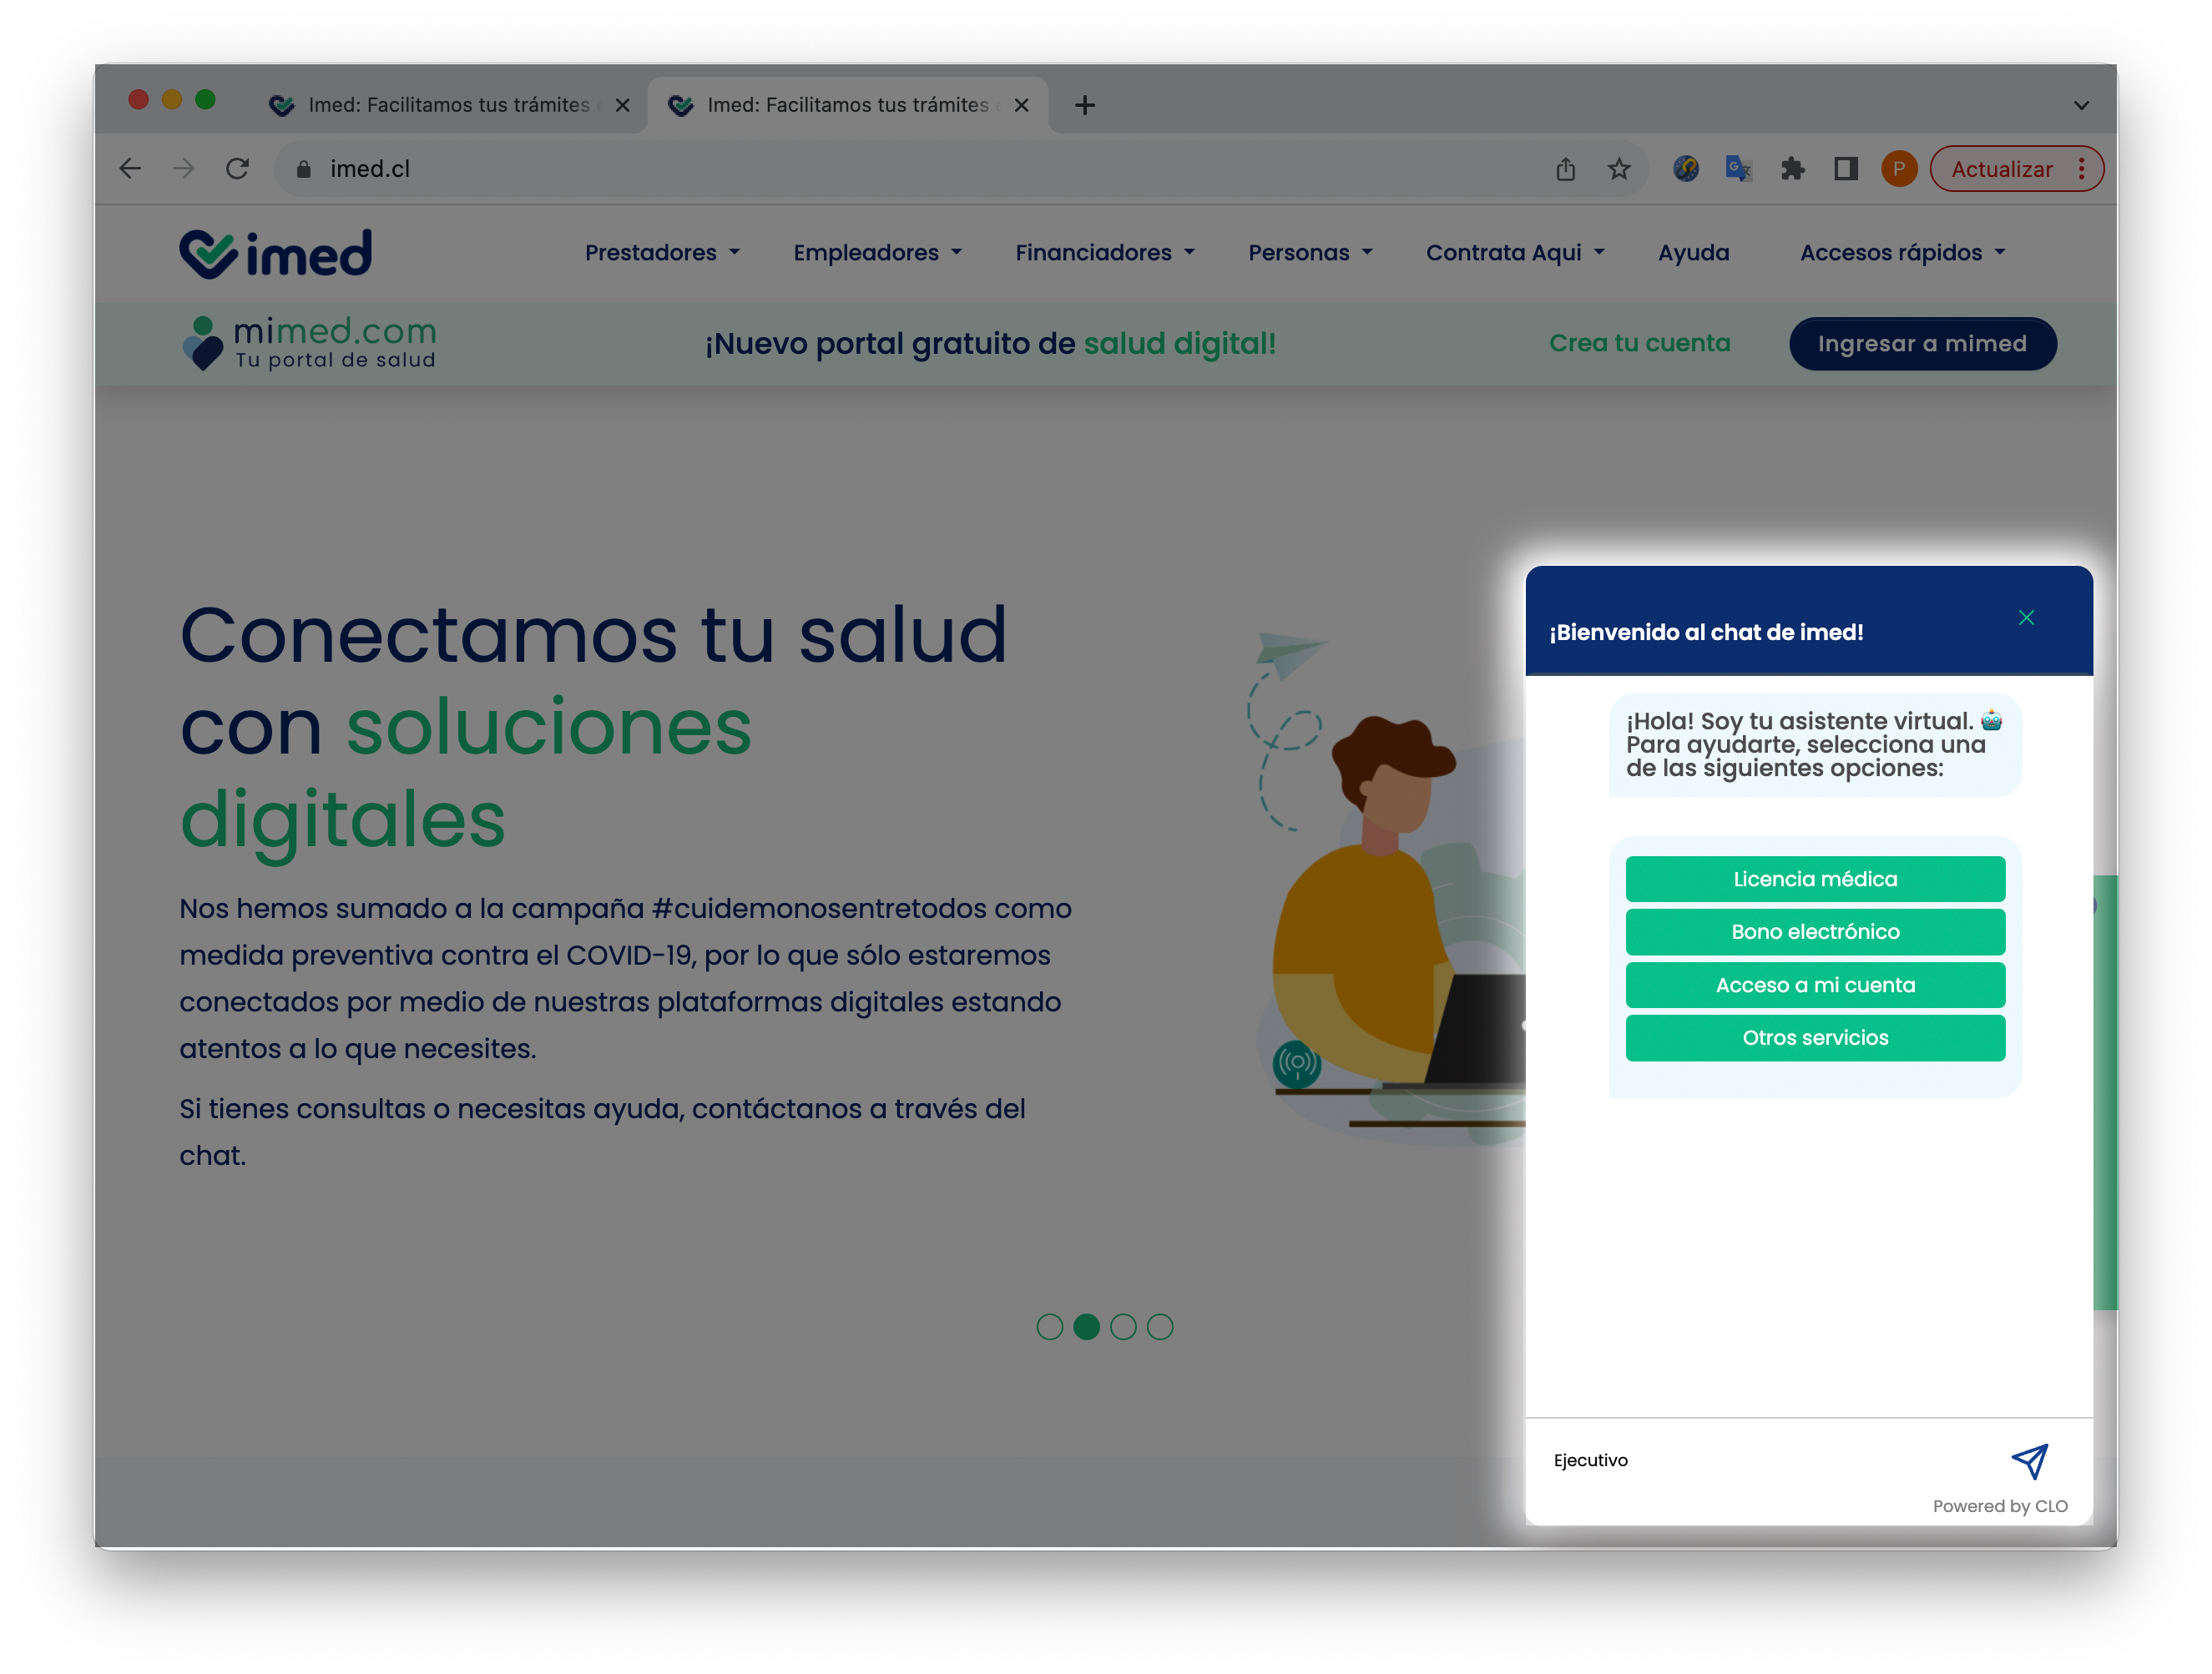Bookmark this page with the star icon
Viewport: 2212px width, 1674px height.
pos(1619,169)
